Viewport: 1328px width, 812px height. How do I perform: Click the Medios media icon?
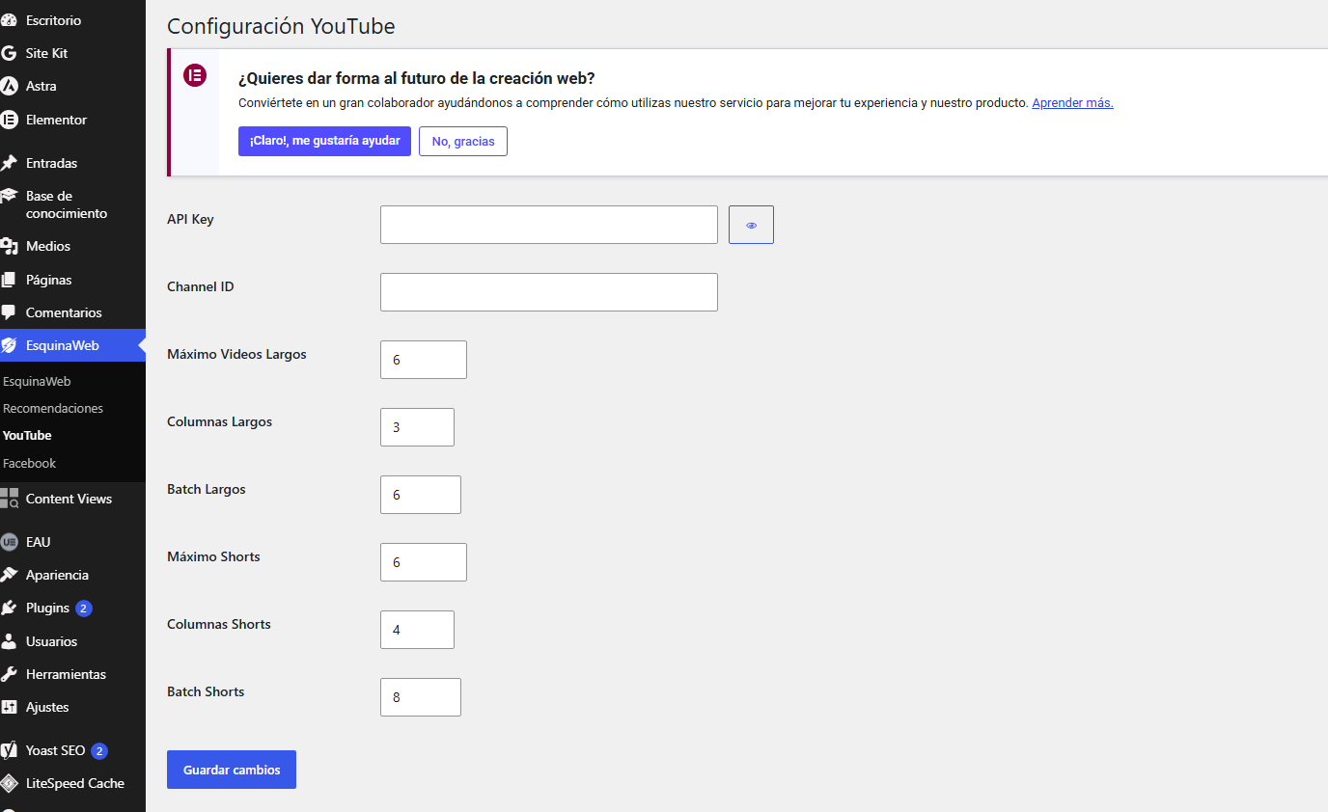9,246
